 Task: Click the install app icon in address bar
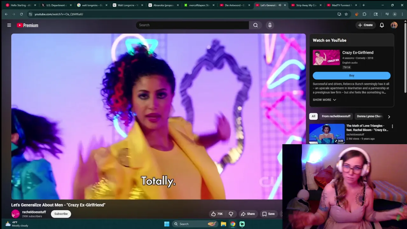(339, 14)
